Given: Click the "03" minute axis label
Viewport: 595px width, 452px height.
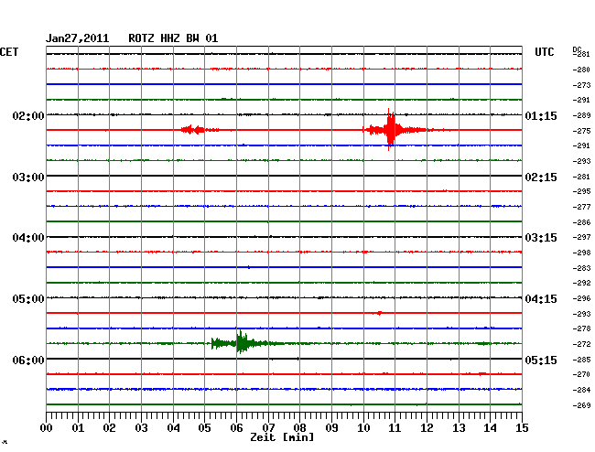Looking at the screenshot, I should tap(142, 428).
